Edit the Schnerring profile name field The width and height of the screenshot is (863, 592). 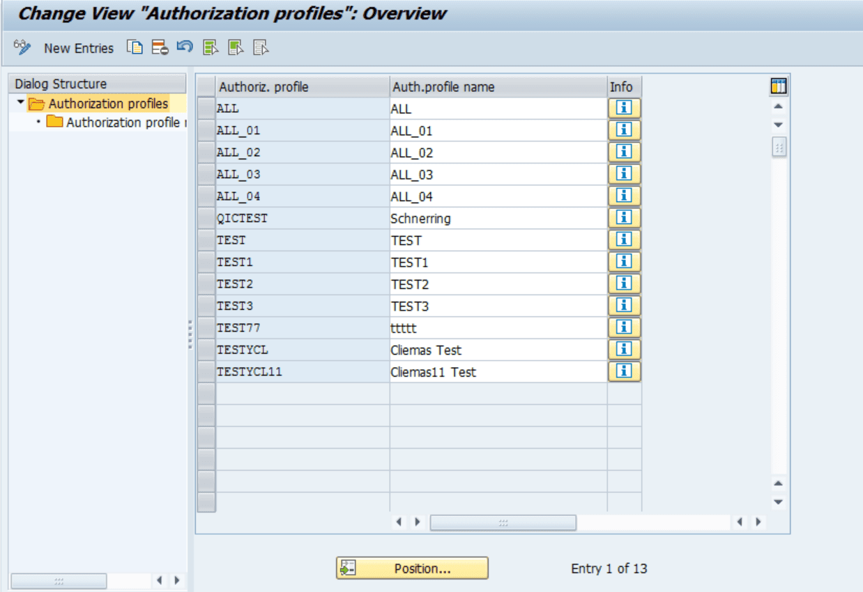[498, 219]
